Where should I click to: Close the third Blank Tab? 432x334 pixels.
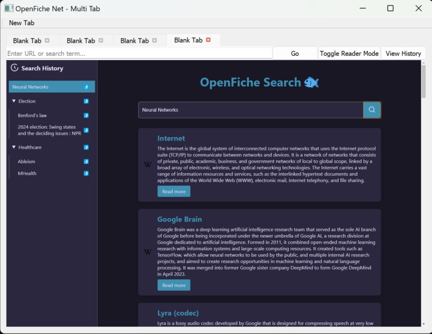click(154, 40)
